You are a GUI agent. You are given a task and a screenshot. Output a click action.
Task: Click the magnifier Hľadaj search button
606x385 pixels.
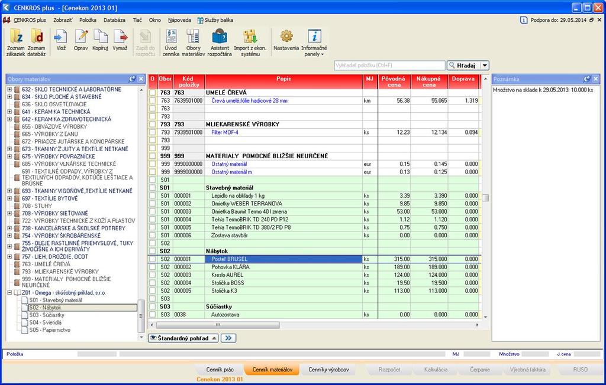[x=463, y=66]
